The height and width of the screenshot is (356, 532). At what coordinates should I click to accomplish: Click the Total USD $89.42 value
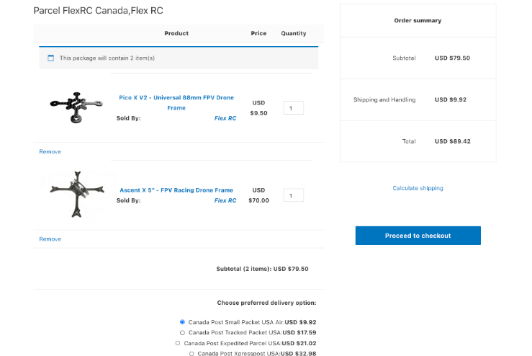click(453, 141)
